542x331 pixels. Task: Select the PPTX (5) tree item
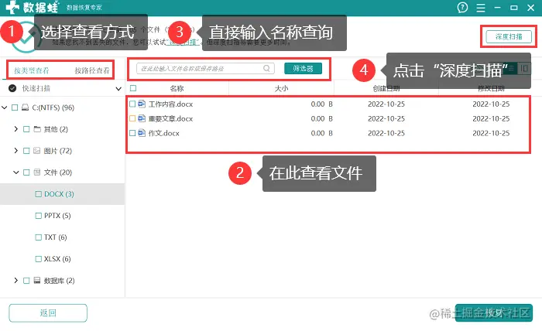pos(57,216)
